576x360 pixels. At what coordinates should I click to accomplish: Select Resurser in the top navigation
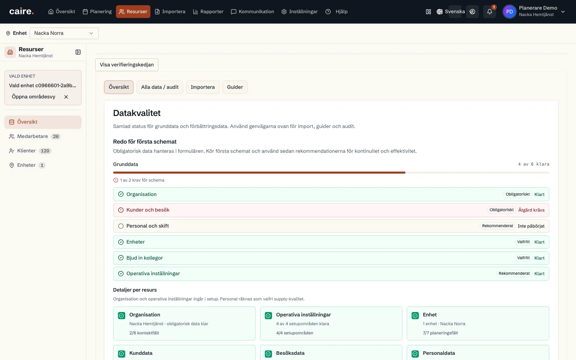pyautogui.click(x=133, y=12)
